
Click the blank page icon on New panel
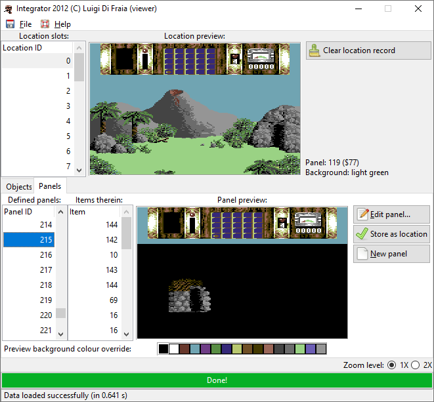pos(362,254)
